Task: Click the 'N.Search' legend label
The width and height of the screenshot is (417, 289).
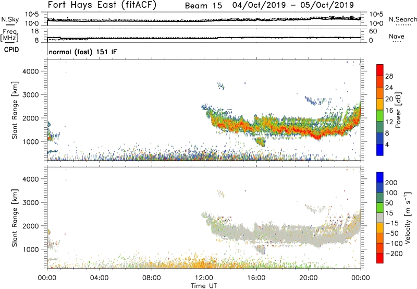Action: pyautogui.click(x=402, y=19)
